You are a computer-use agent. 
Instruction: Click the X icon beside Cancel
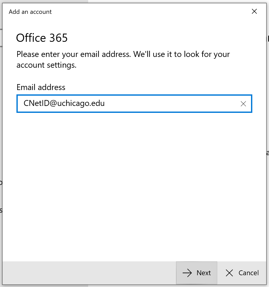[229, 273]
